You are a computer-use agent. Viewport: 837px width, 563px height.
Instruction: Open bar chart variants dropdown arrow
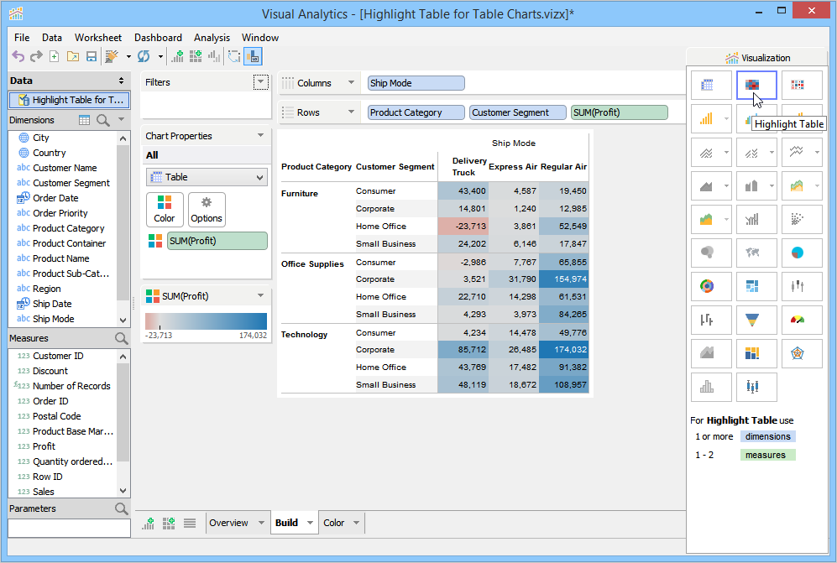(726, 118)
